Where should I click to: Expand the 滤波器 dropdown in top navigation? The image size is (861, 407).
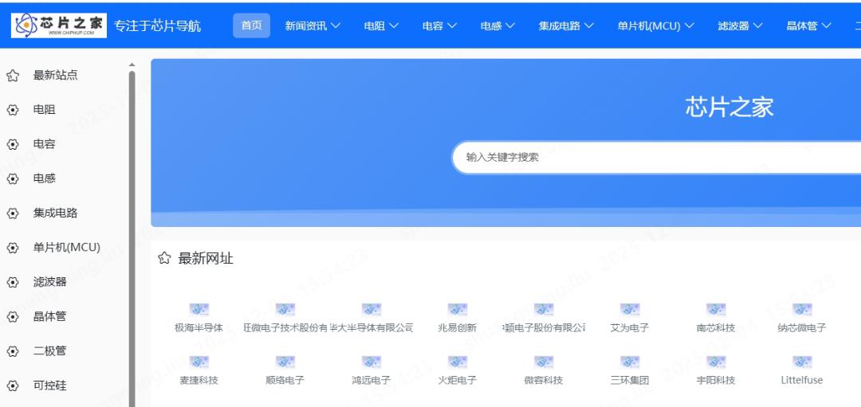pos(740,25)
